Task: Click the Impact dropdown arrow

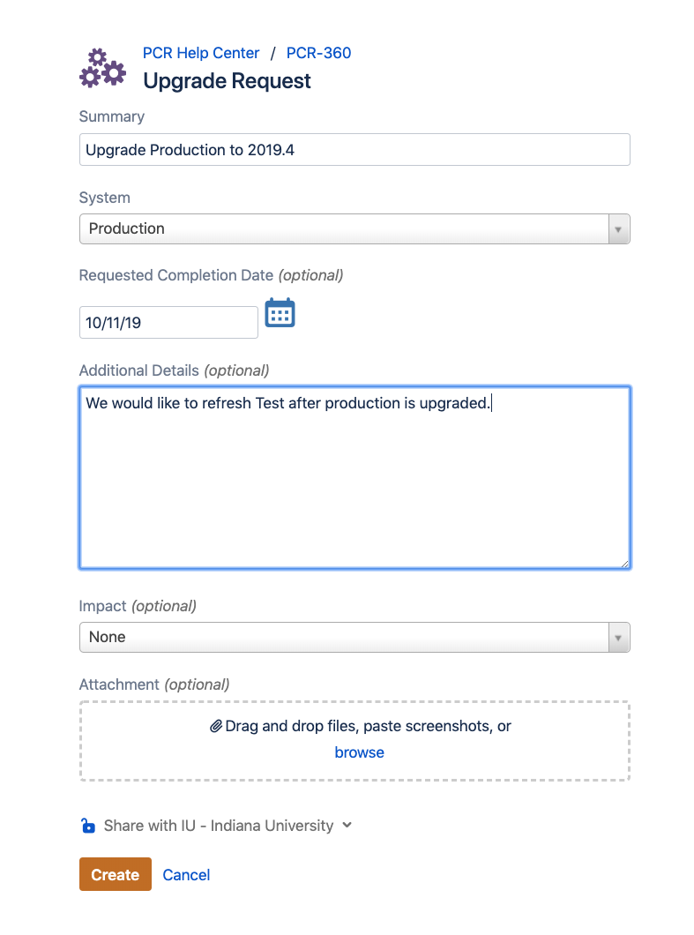Action: (x=618, y=638)
